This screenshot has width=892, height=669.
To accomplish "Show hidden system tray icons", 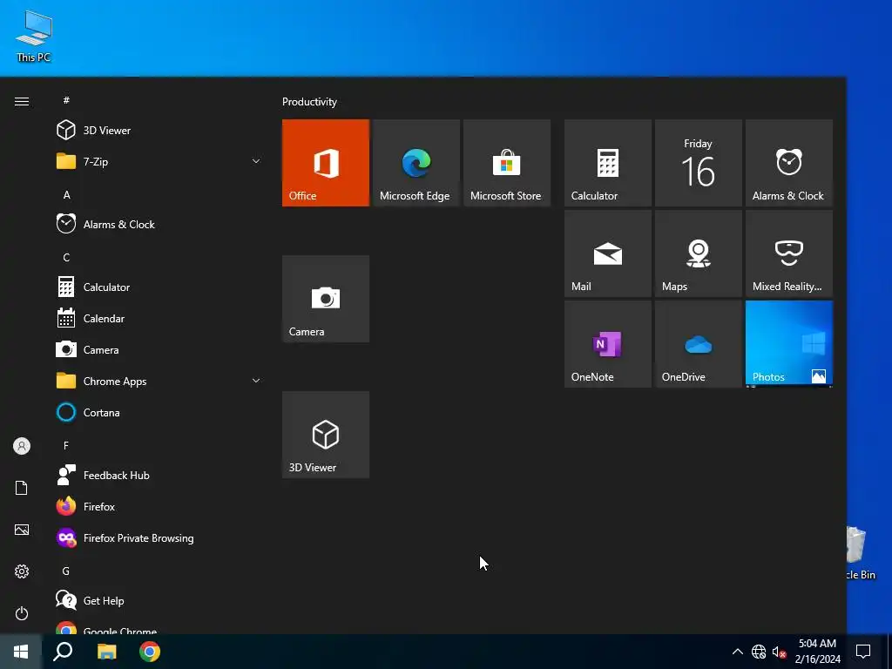I will coord(737,652).
